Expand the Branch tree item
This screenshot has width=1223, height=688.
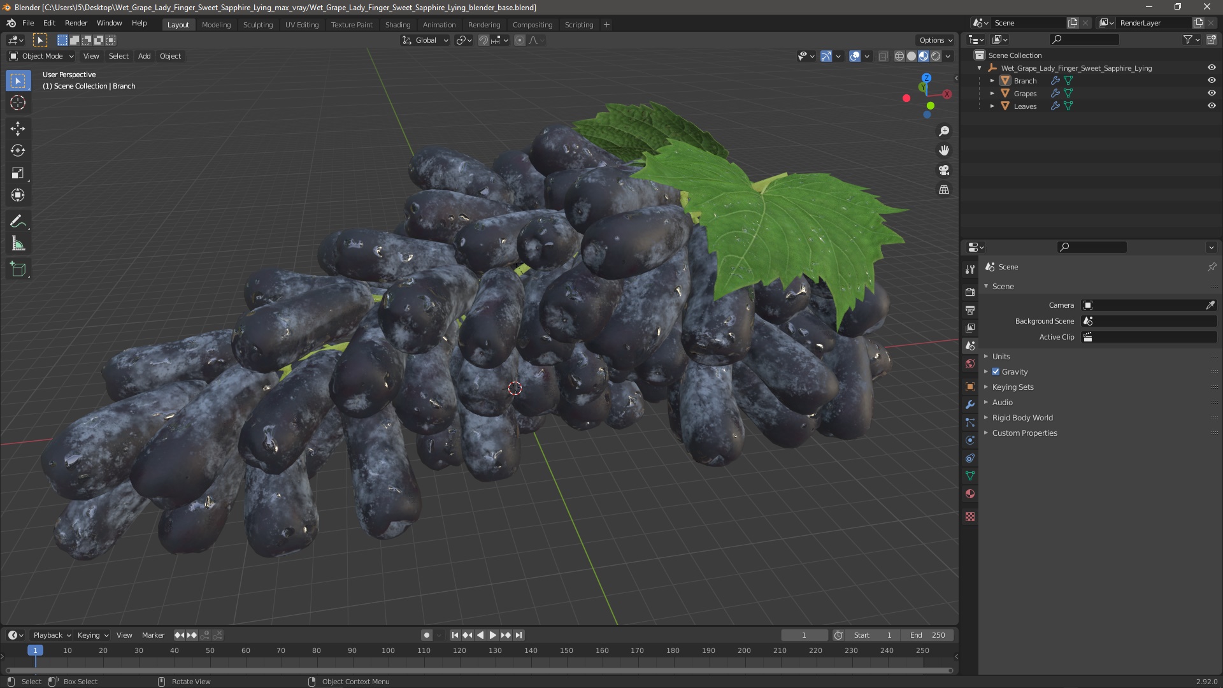992,81
